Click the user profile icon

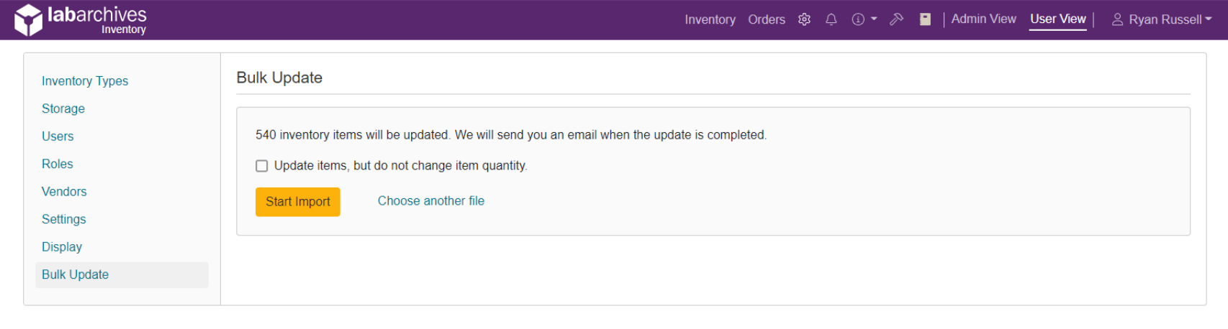tap(1117, 19)
